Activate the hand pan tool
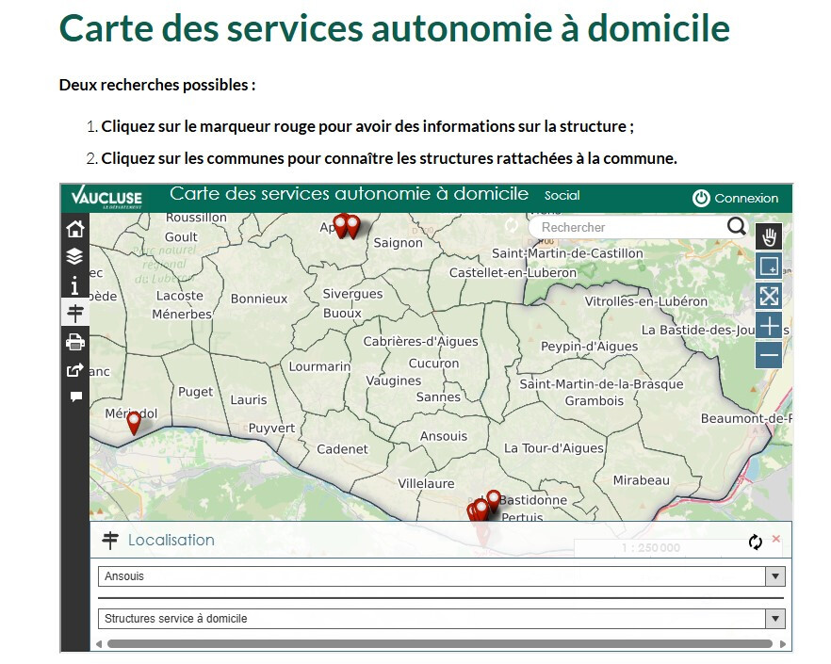 769,237
